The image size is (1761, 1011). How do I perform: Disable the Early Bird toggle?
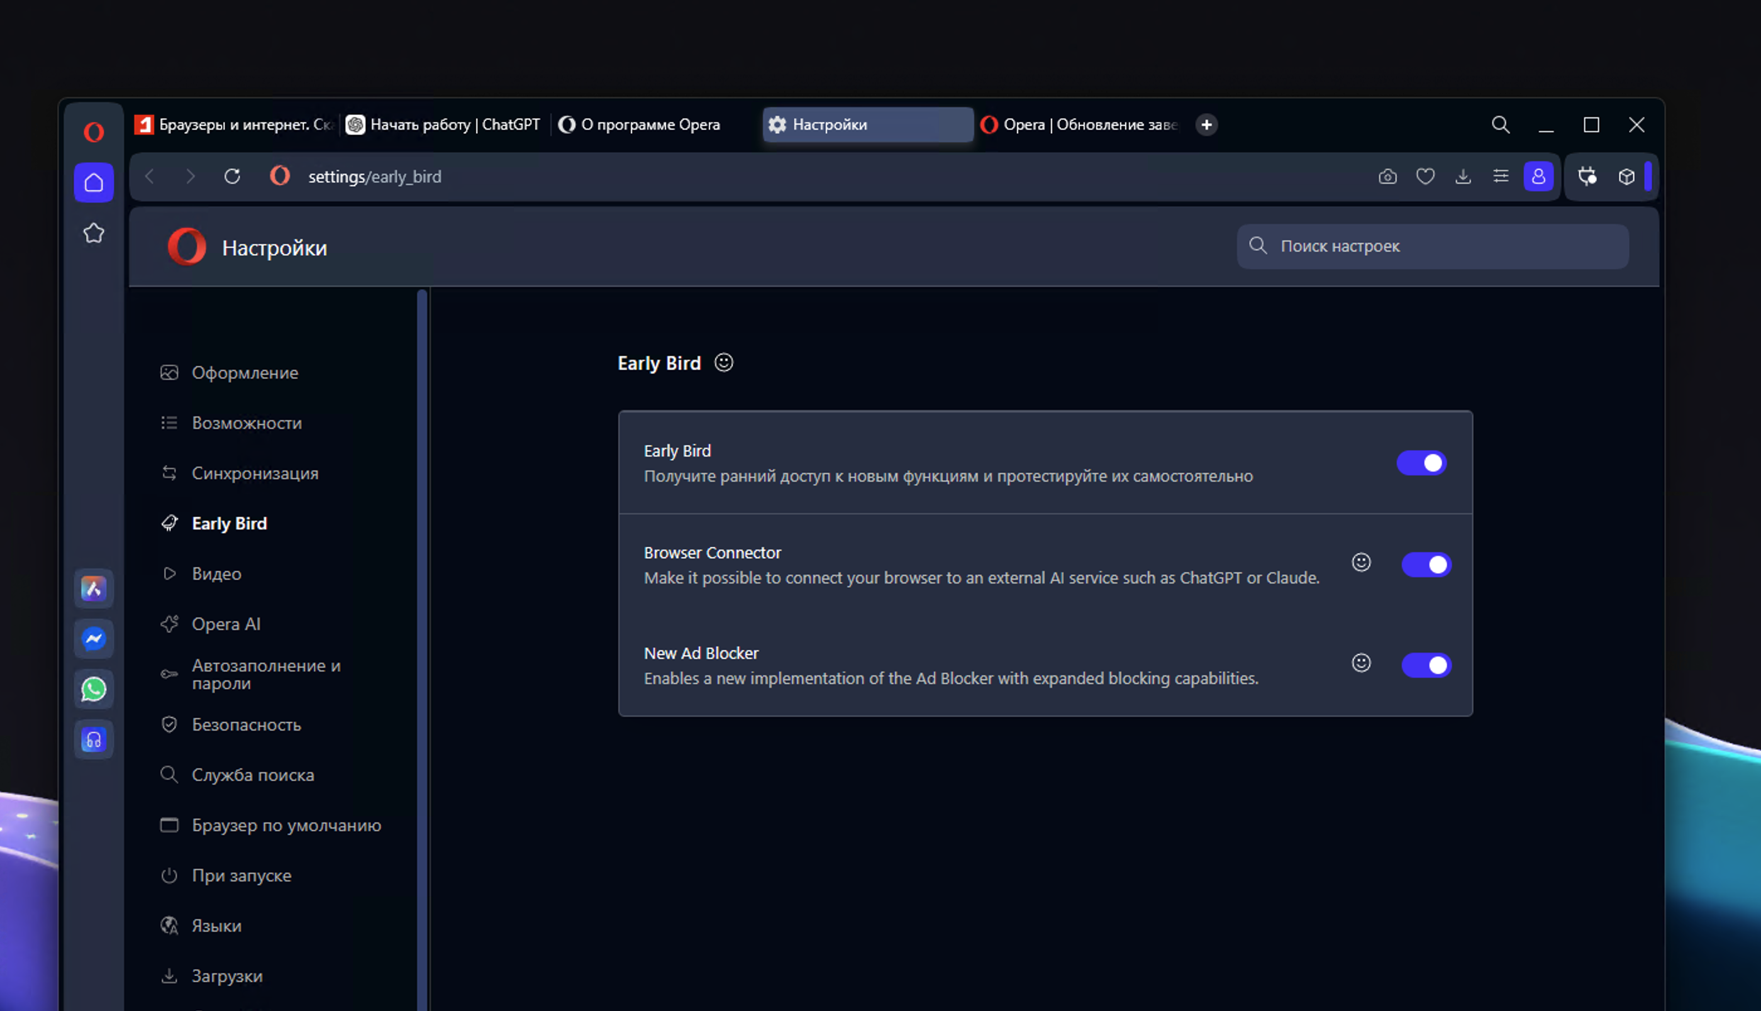coord(1421,463)
